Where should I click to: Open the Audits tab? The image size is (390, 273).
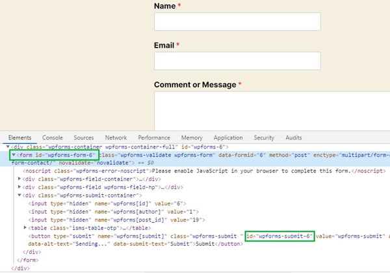coord(294,137)
